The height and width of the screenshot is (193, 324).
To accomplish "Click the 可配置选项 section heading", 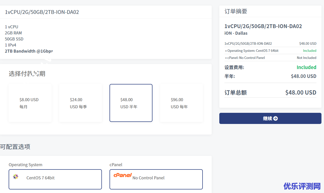I will click(15, 147).
